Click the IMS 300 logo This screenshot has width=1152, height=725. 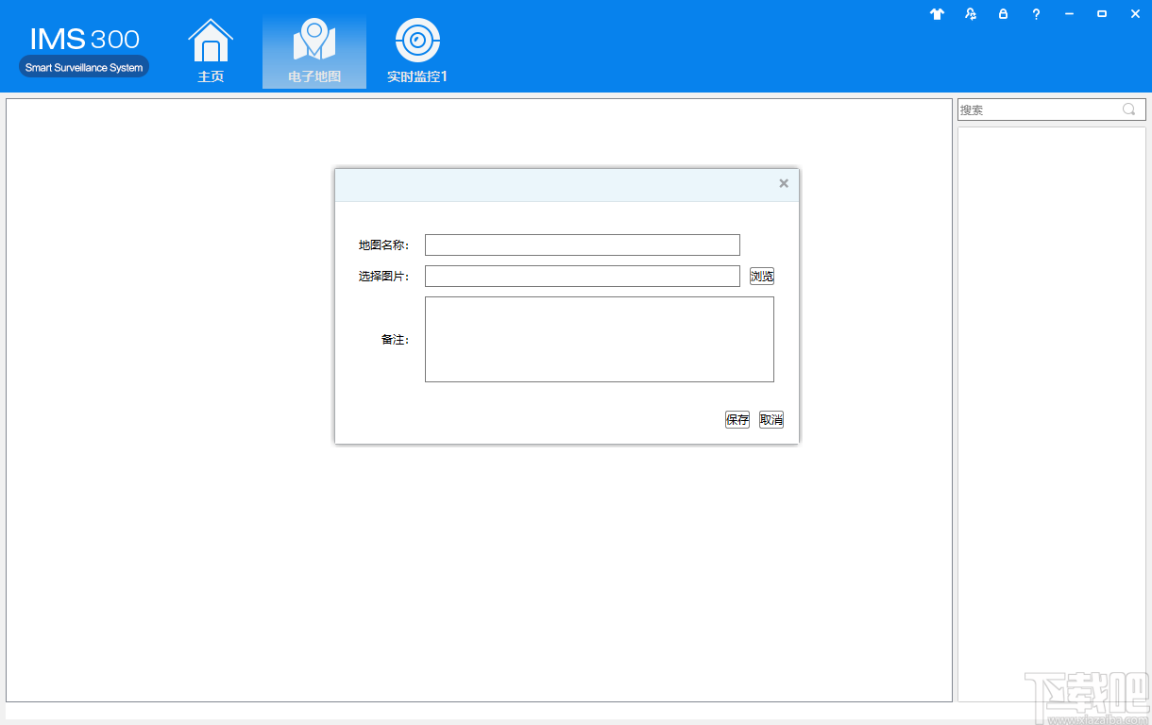tap(83, 38)
